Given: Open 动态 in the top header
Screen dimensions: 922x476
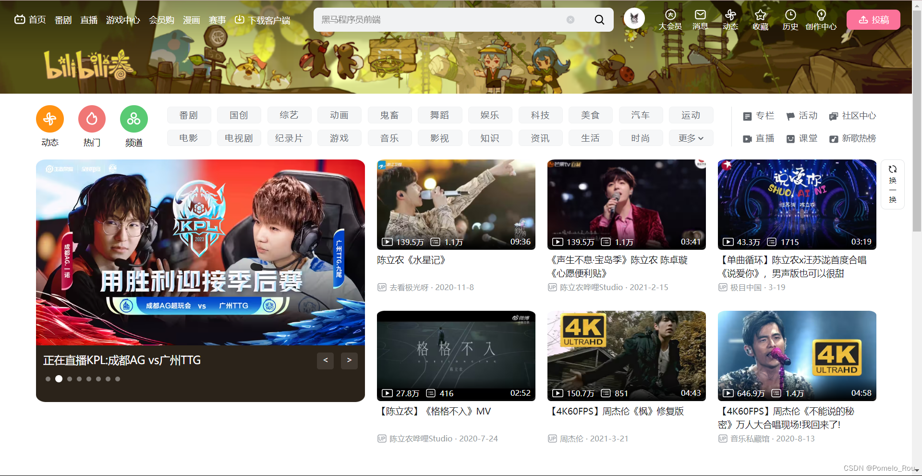Looking at the screenshot, I should click(x=730, y=20).
